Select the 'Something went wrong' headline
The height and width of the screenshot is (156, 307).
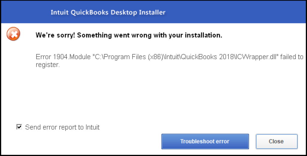click(x=129, y=35)
